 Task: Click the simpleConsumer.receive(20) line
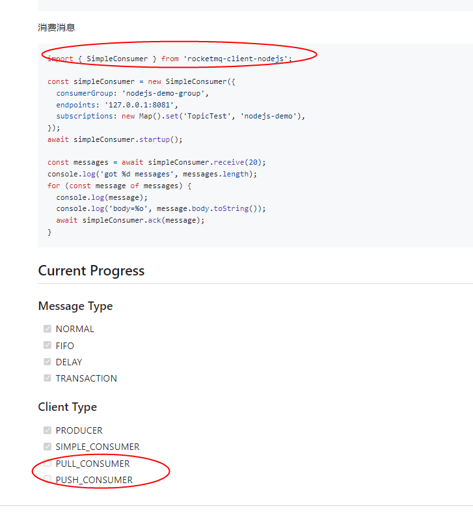coord(156,162)
